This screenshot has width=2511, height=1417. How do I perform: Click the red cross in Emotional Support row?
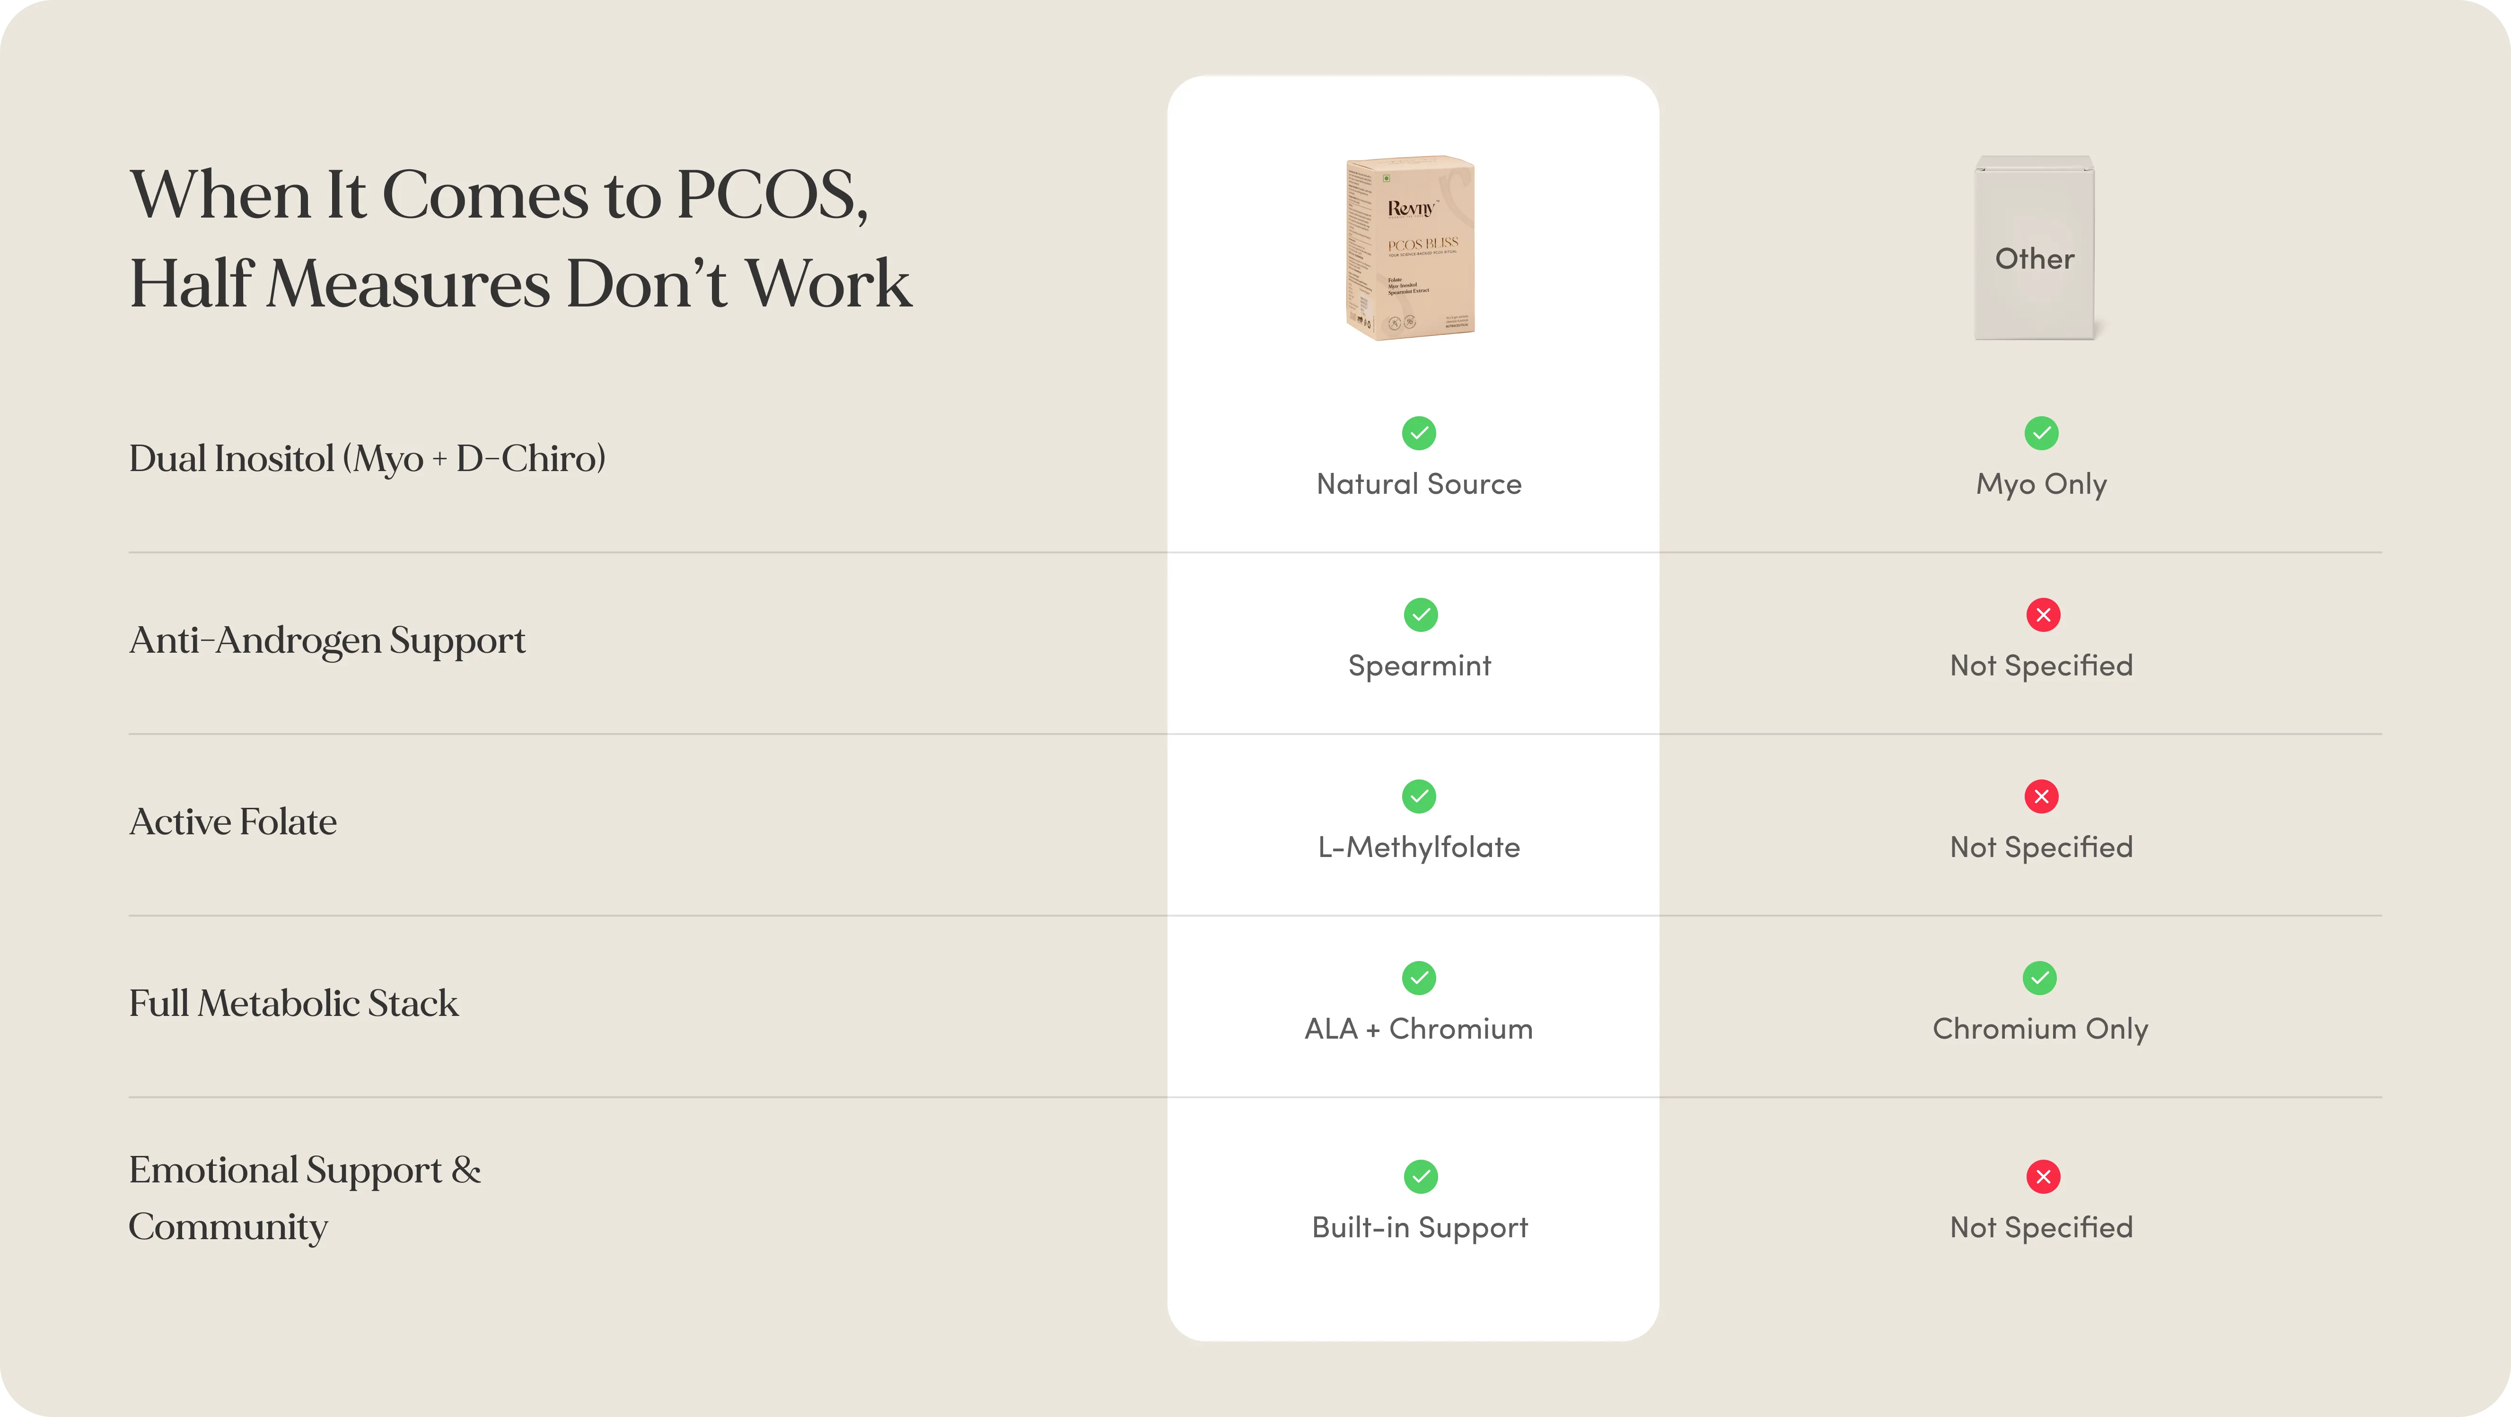pyautogui.click(x=2043, y=1176)
